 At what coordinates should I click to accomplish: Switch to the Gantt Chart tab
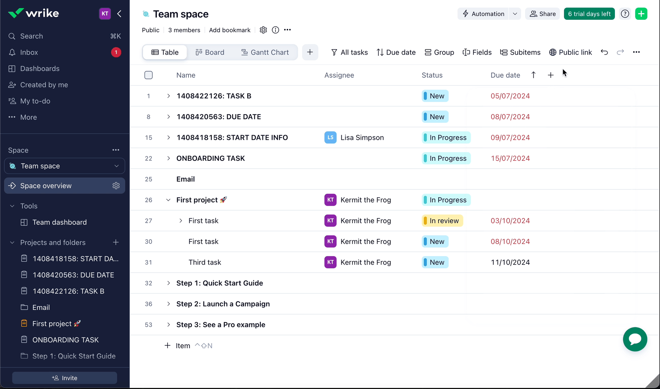click(265, 52)
